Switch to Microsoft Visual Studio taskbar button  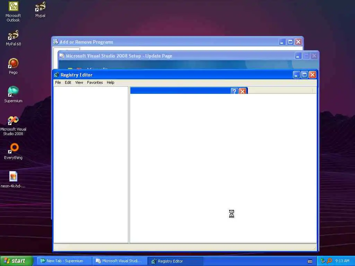[x=120, y=261]
